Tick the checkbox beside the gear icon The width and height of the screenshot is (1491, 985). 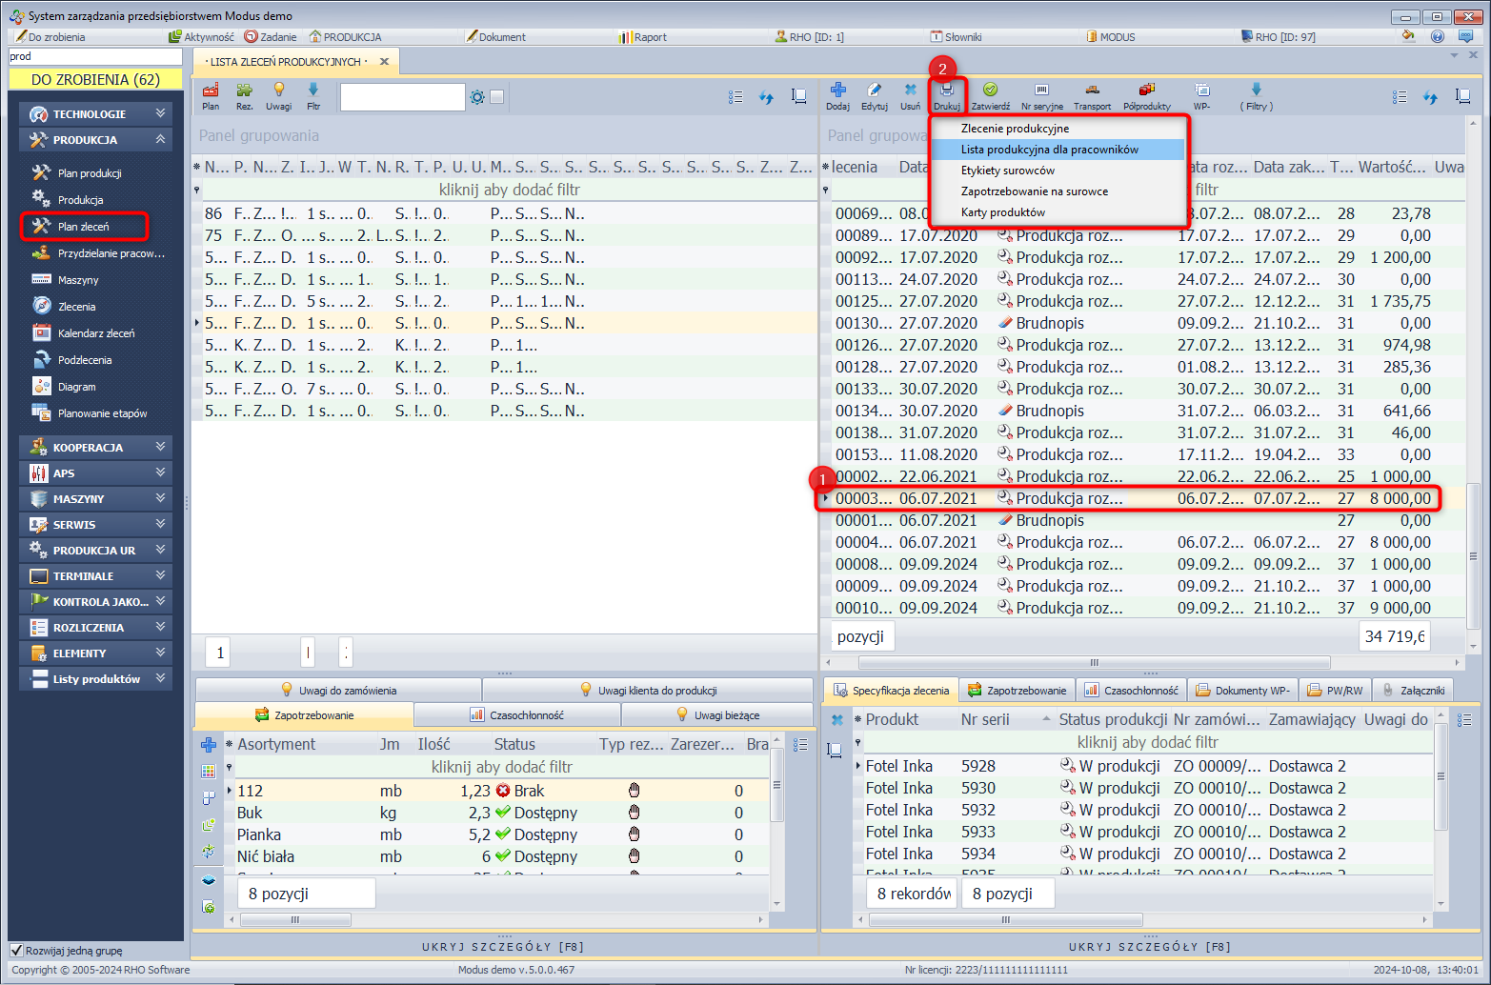[x=496, y=97]
